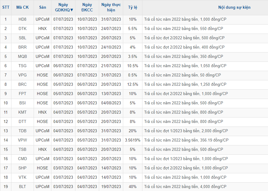
Task: Select the SHP stock ticker
Action: pyautogui.click(x=22, y=168)
